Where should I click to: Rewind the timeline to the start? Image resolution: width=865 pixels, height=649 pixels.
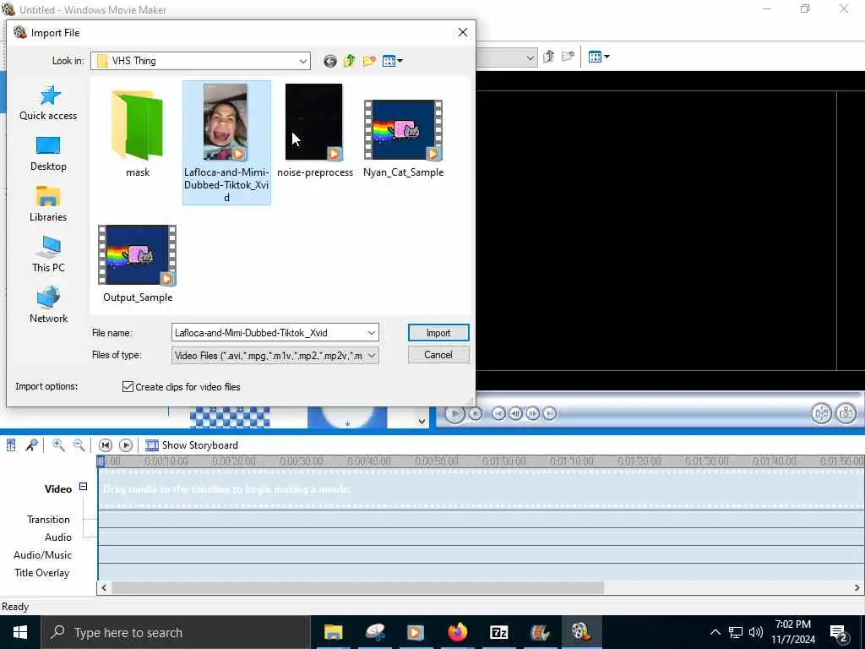point(106,445)
